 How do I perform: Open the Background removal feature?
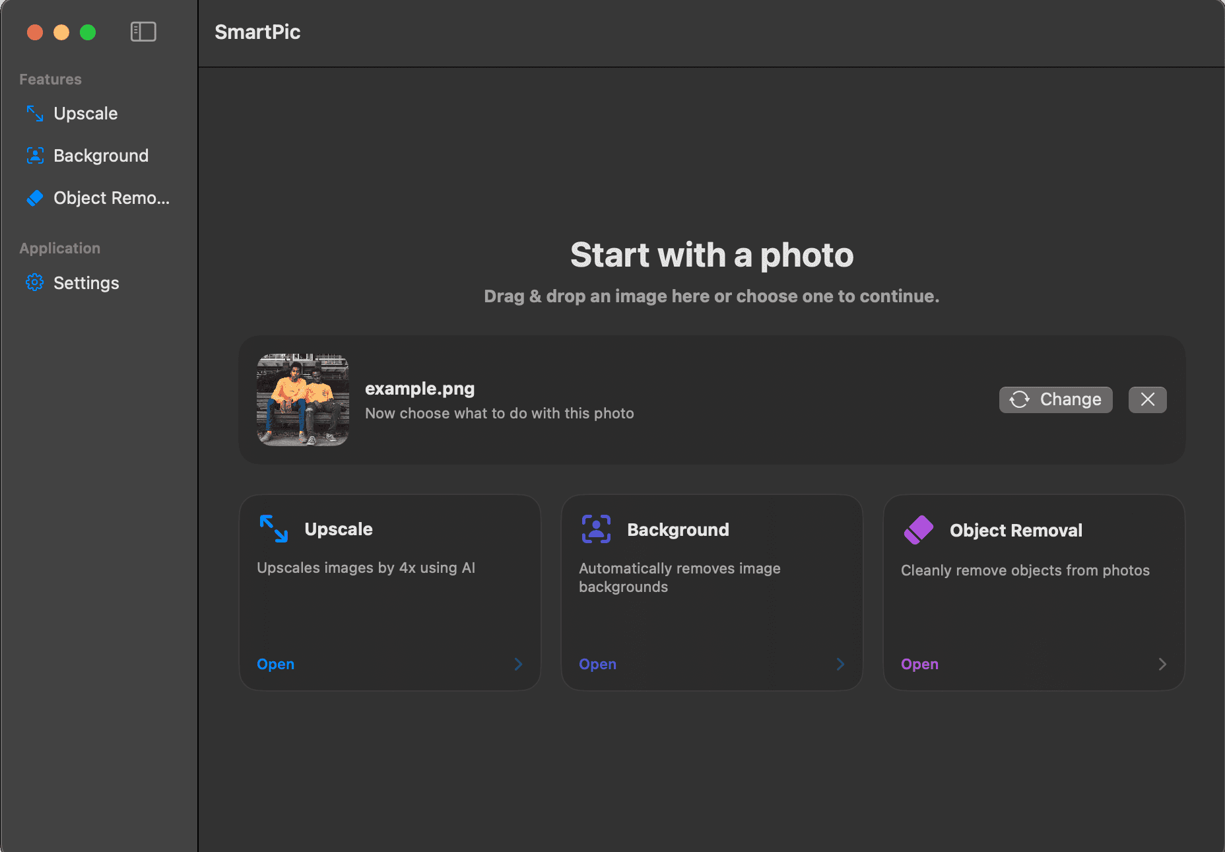coord(597,664)
